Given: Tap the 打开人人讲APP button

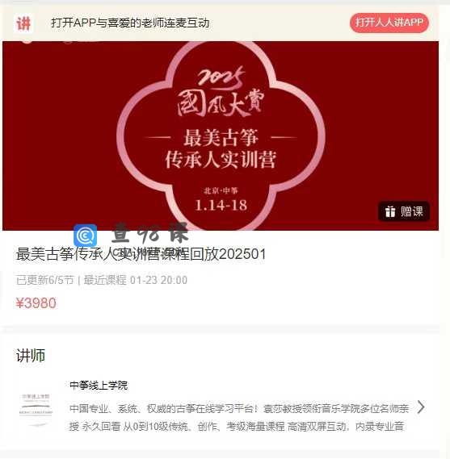Looking at the screenshot, I should click(x=389, y=23).
